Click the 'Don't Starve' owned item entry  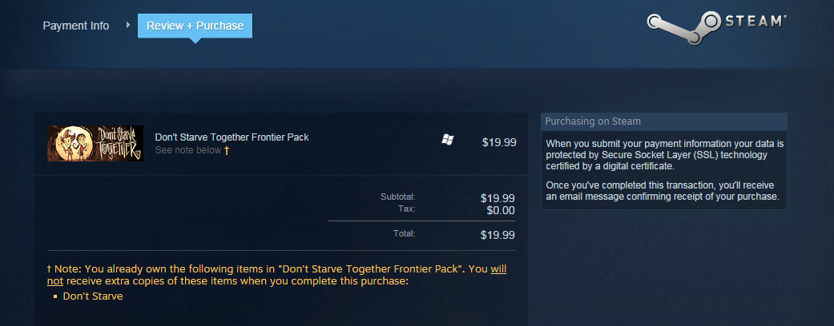pyautogui.click(x=93, y=296)
